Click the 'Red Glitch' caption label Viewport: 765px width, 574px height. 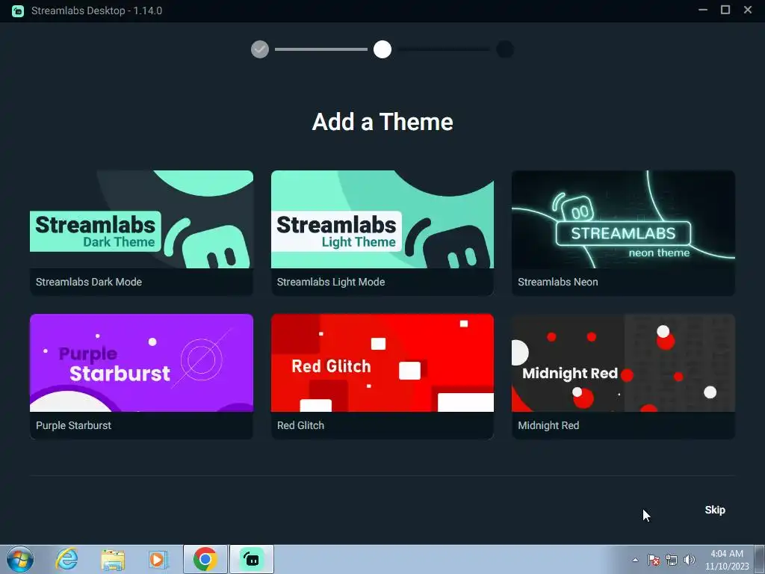[300, 425]
